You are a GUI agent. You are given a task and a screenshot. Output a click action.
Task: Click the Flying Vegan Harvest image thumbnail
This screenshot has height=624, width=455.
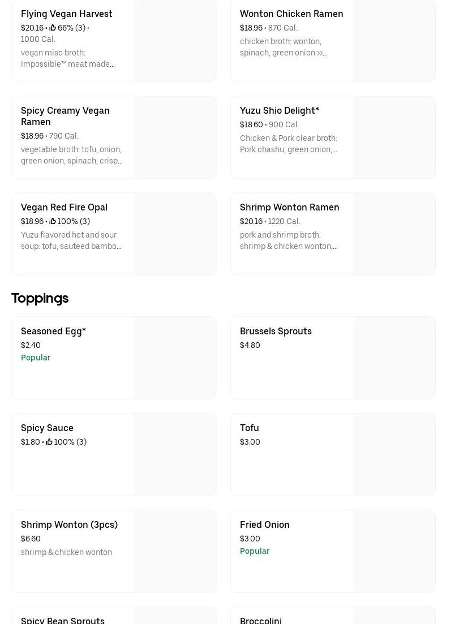pyautogui.click(x=175, y=41)
